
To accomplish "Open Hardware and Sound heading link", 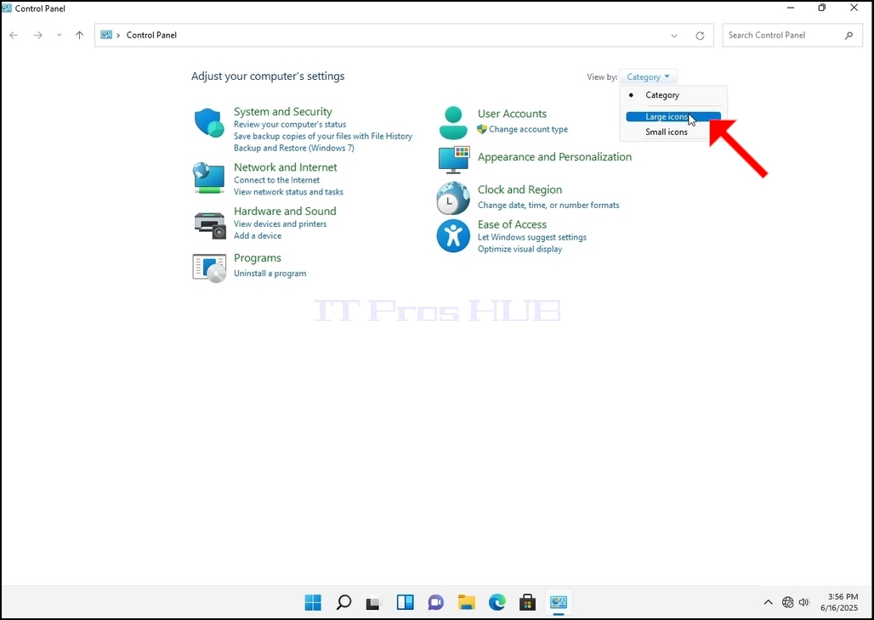I will tap(285, 211).
